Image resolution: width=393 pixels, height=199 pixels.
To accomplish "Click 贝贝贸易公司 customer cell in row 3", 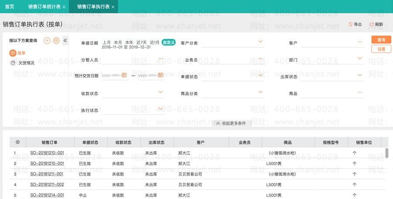I will pos(190,174).
